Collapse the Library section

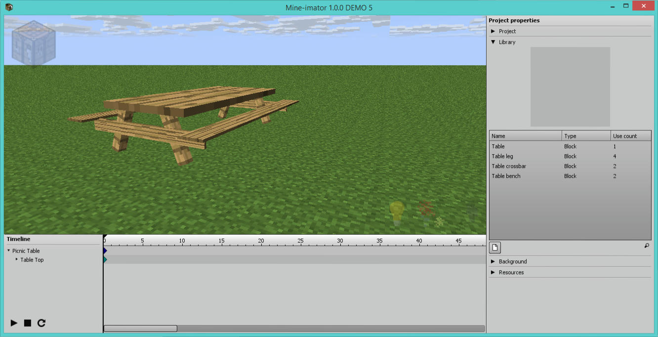click(x=493, y=42)
